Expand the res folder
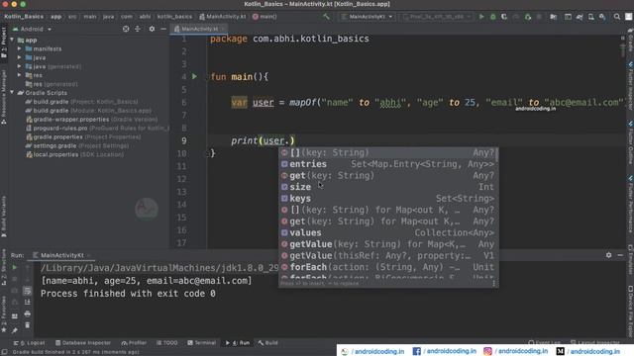The image size is (634, 356). (20, 75)
